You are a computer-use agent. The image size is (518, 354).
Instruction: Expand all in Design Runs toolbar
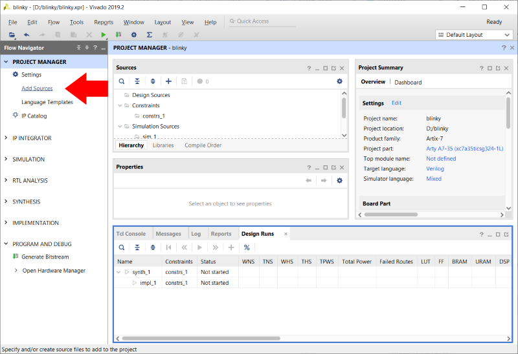(153, 247)
